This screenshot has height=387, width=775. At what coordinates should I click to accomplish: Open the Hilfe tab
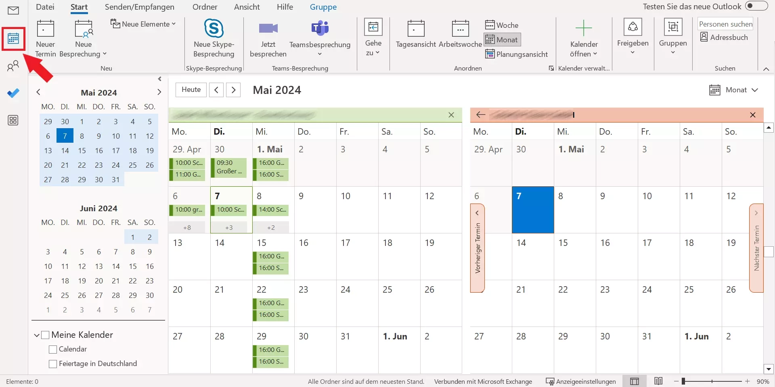tap(285, 7)
